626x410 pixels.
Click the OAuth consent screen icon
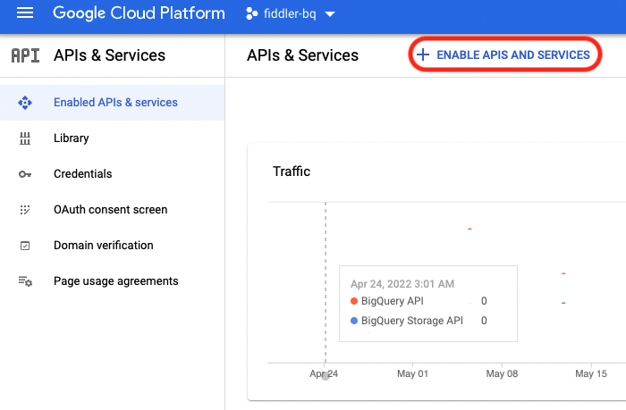pos(25,210)
